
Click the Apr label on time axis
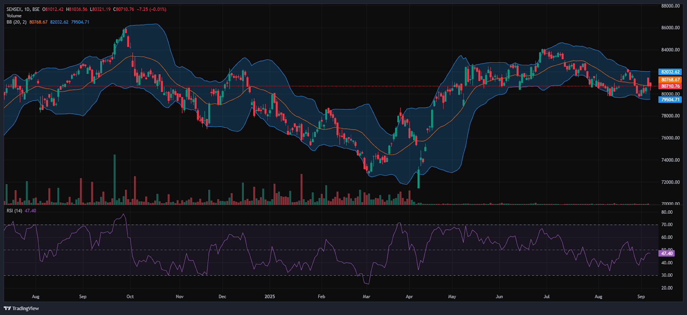[409, 297]
